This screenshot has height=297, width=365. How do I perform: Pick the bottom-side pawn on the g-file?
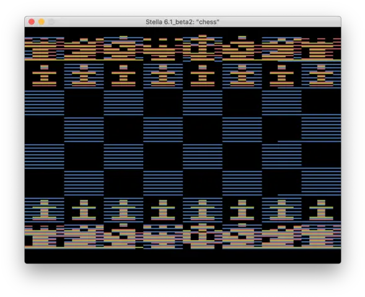pos(282,210)
